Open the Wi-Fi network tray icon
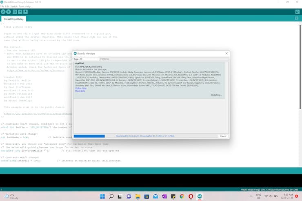 (266, 196)
